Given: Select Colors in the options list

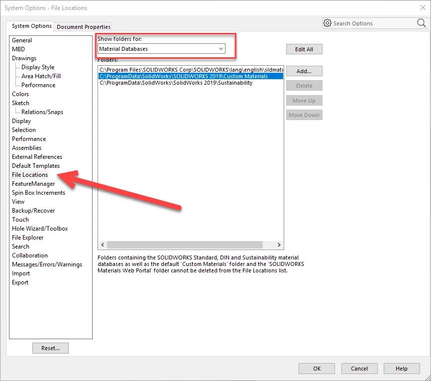Looking at the screenshot, I should click(20, 94).
